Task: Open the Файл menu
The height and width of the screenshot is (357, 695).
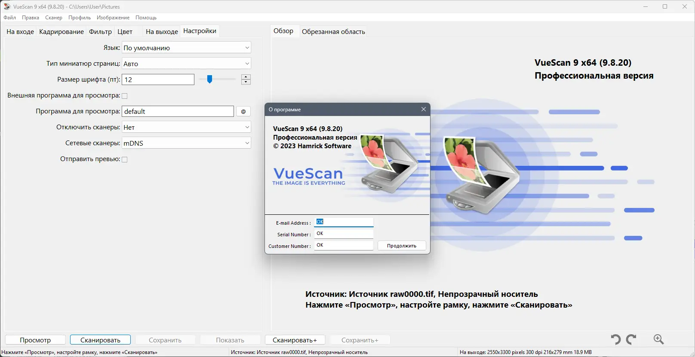Action: (x=10, y=18)
